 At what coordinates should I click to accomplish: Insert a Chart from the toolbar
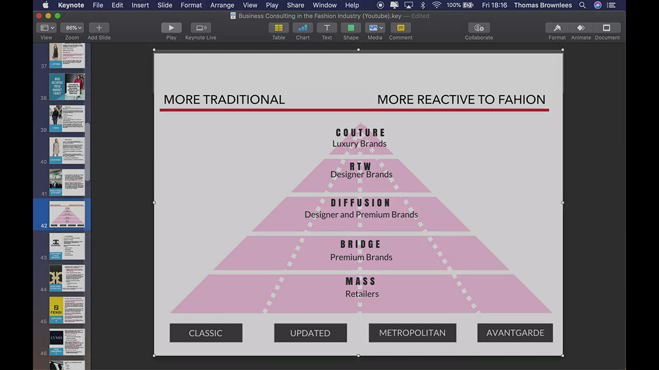303,28
